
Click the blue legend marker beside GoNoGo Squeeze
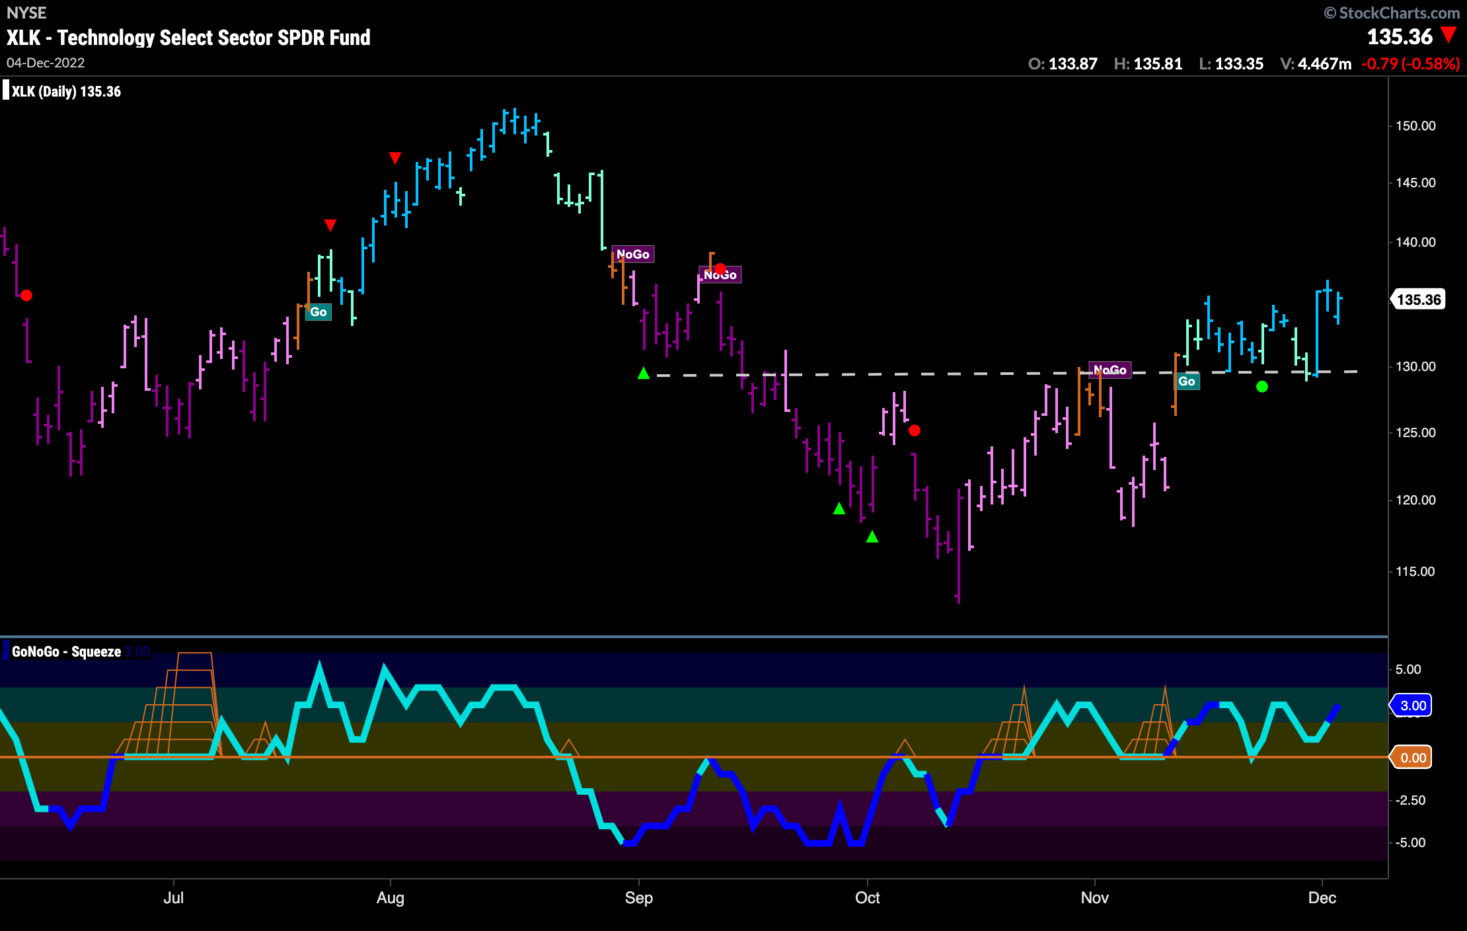(x=6, y=650)
